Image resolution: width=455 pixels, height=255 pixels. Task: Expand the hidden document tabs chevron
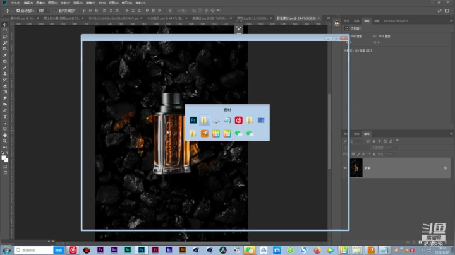click(329, 18)
